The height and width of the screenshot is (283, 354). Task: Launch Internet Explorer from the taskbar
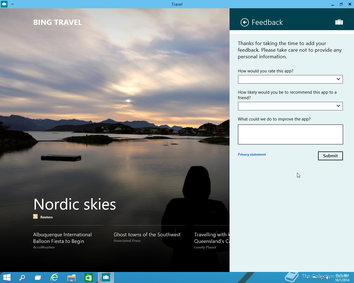[x=54, y=277]
